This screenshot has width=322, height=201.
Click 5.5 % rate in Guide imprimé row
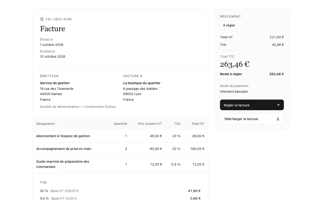click(176, 164)
